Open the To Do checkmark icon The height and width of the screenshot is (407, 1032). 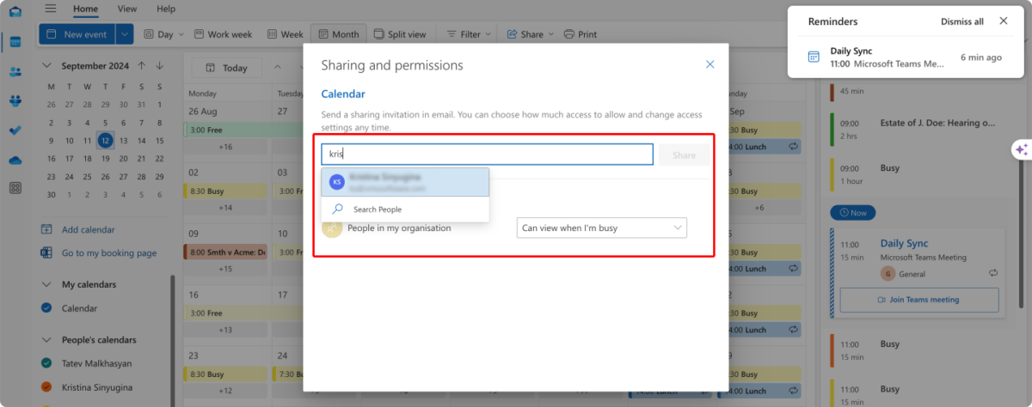pyautogui.click(x=15, y=130)
